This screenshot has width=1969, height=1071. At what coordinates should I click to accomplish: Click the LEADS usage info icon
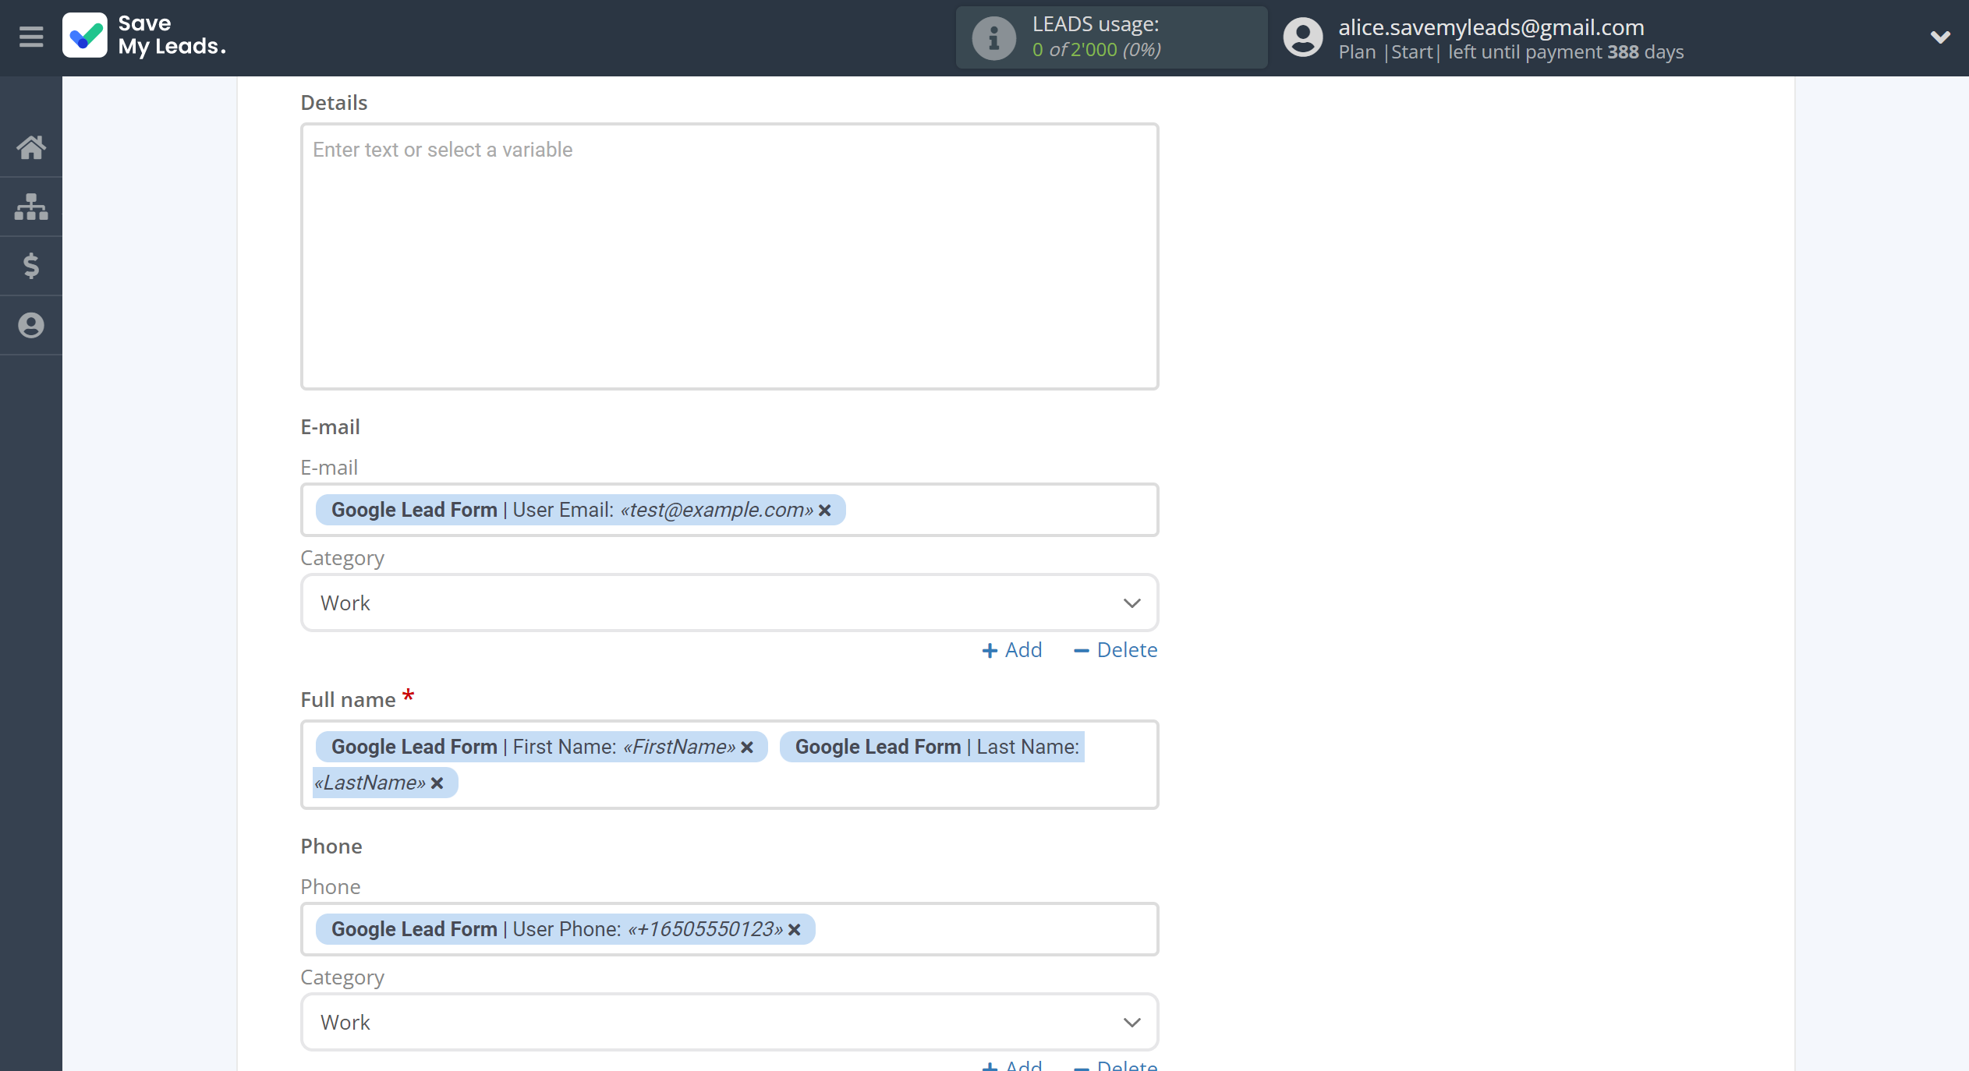tap(993, 37)
